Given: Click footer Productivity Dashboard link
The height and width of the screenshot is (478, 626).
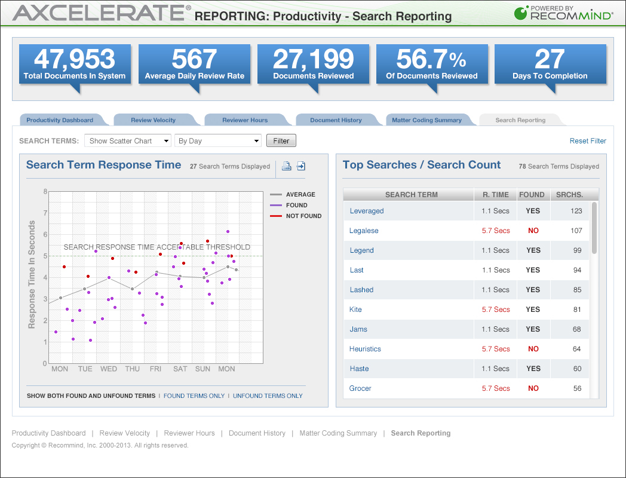Looking at the screenshot, I should (x=49, y=433).
